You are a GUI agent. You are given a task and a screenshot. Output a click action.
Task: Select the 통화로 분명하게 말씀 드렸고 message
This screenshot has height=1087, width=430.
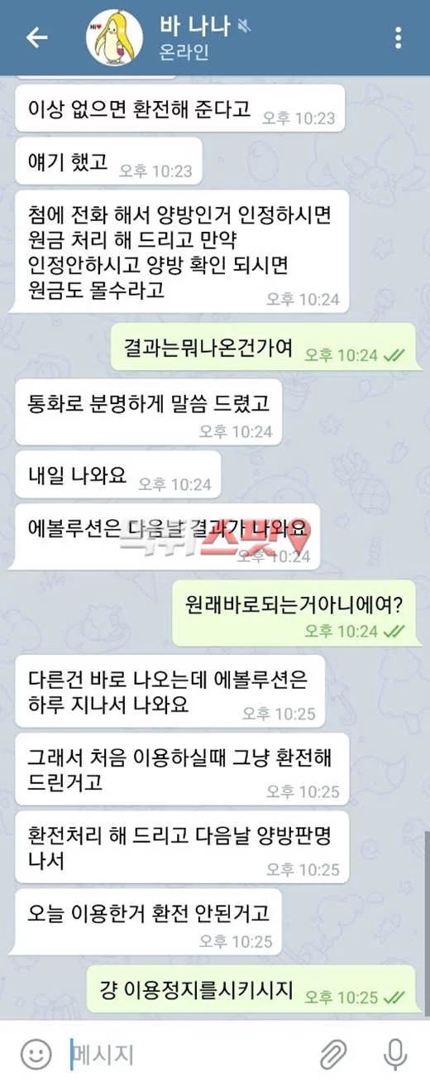click(149, 412)
